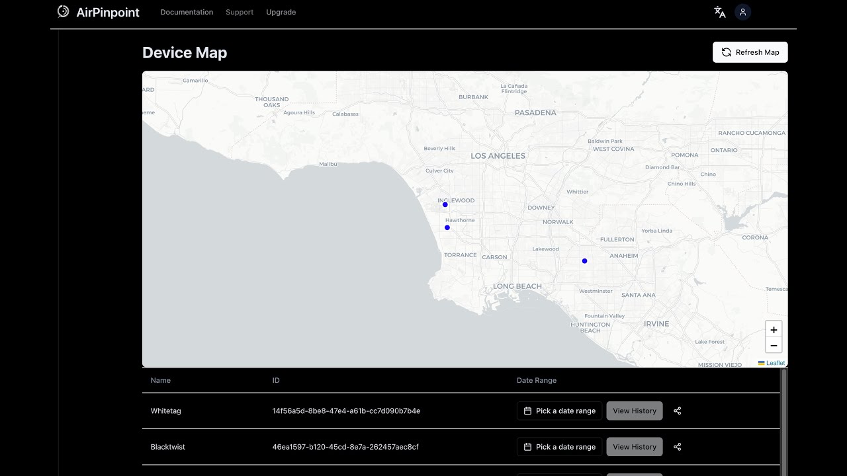Click the share icon for Blacktwist
Image resolution: width=847 pixels, height=476 pixels.
click(677, 447)
